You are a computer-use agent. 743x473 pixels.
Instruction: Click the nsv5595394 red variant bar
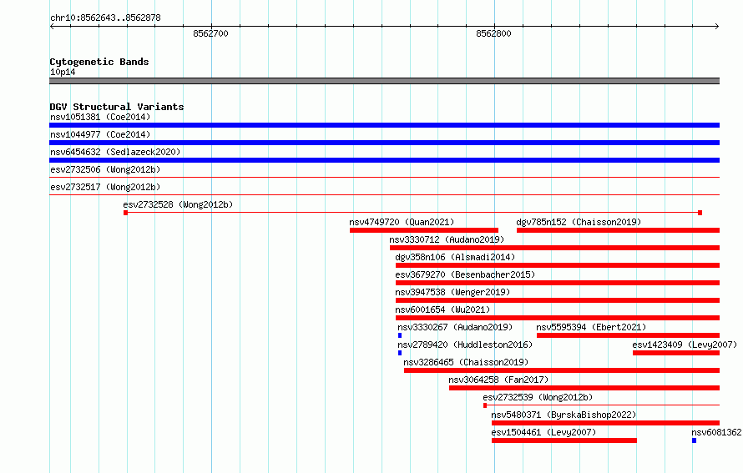pyautogui.click(x=629, y=335)
